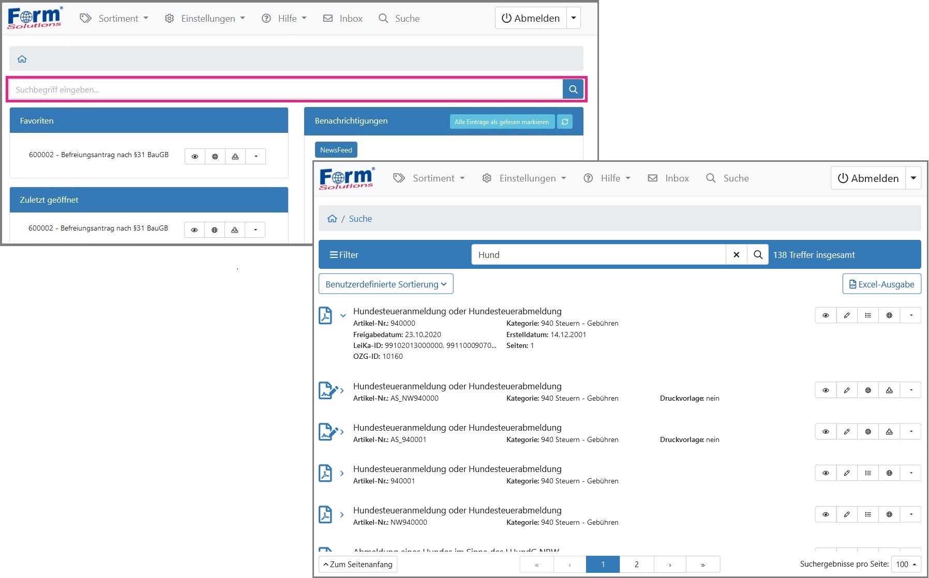This screenshot has height=578, width=929.
Task: Click globe icon for article AS_940001
Action: click(x=868, y=432)
